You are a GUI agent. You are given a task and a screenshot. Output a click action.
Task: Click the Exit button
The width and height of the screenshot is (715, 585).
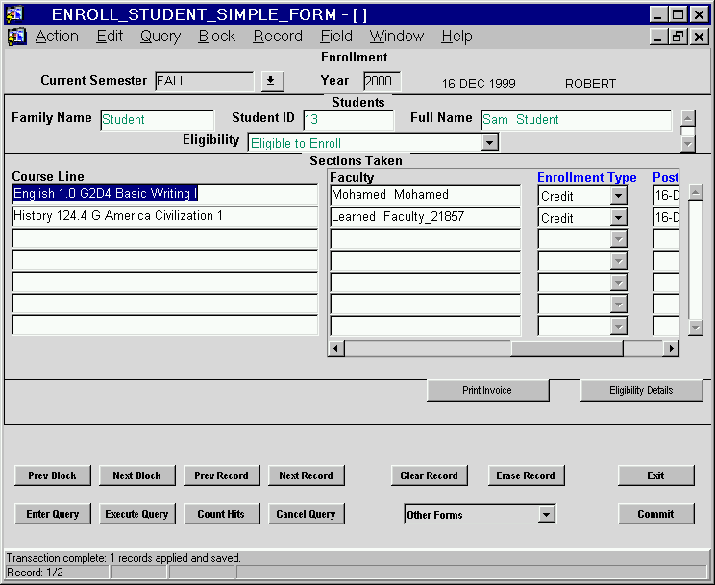(655, 475)
